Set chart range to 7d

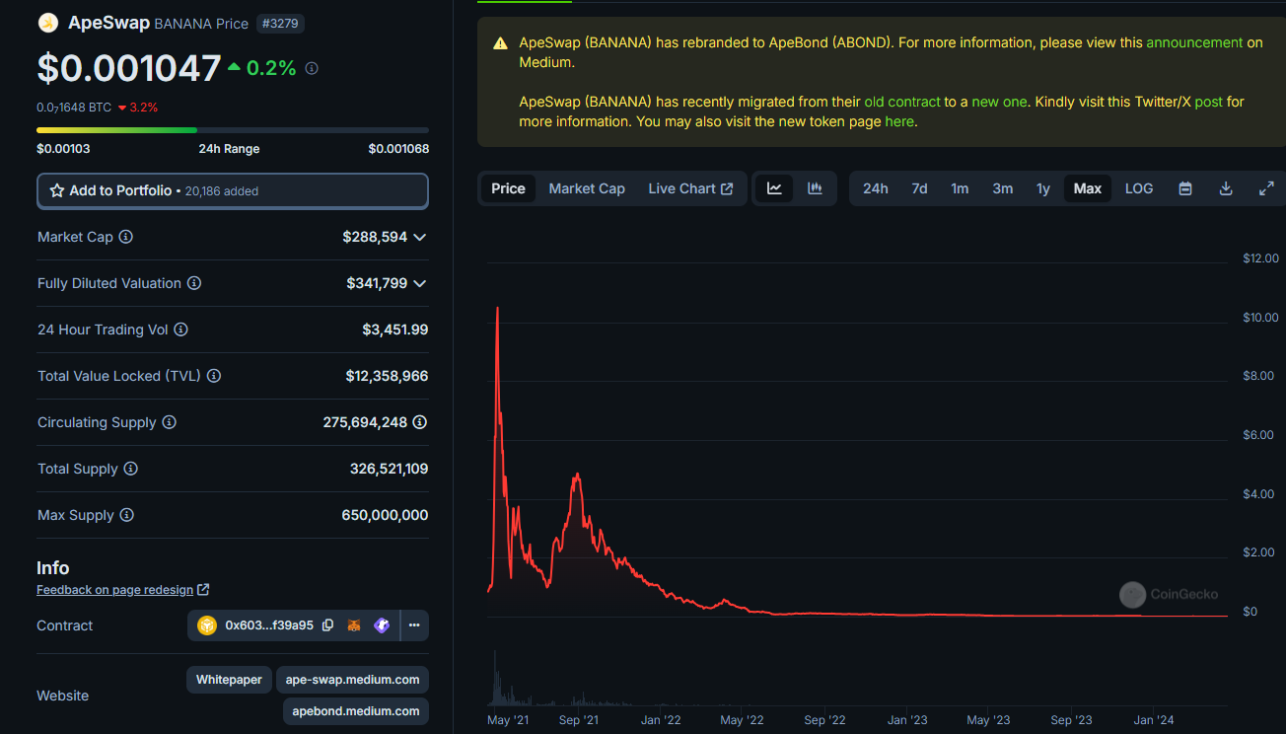[x=919, y=188]
